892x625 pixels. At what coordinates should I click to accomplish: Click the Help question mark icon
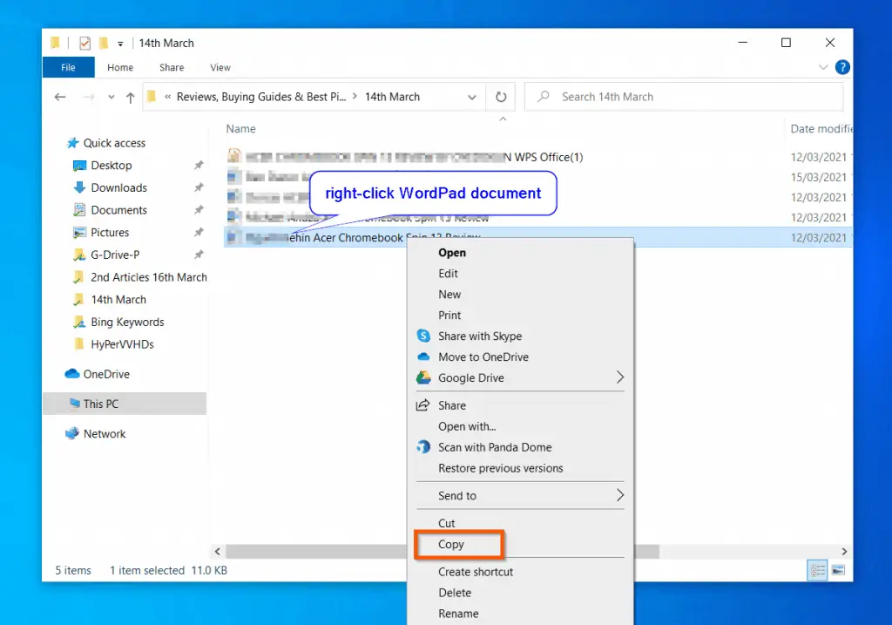[x=842, y=67]
